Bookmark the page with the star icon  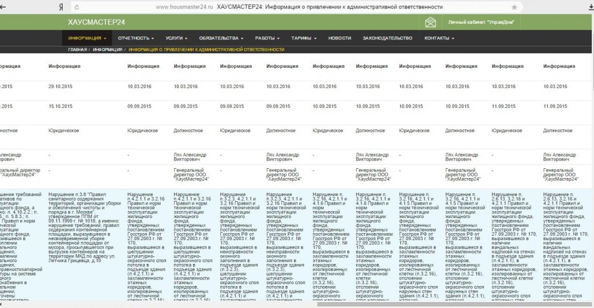click(514, 7)
